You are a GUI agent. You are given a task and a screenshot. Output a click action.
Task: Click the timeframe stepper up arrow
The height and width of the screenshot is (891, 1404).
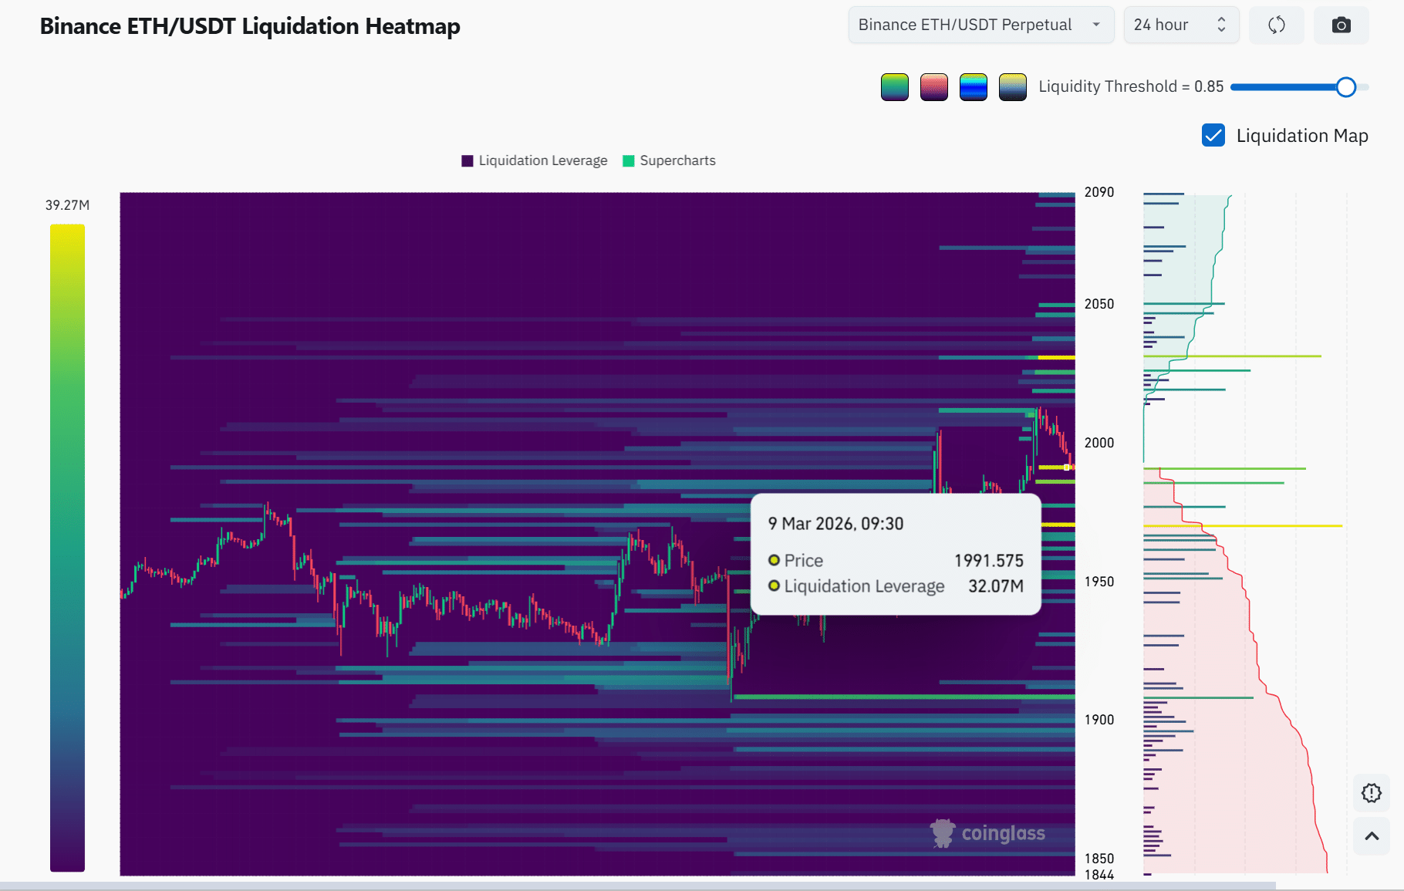click(1221, 20)
